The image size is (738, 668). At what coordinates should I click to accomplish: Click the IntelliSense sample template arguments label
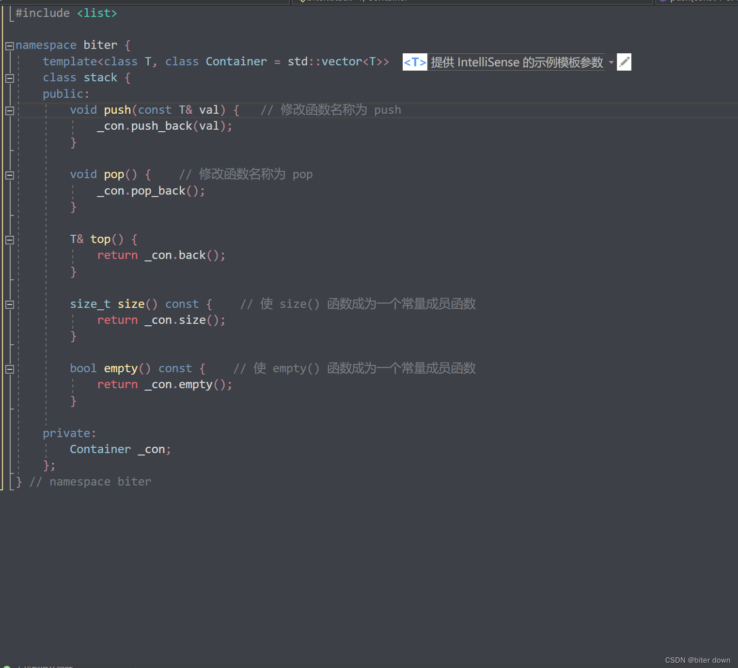point(517,62)
